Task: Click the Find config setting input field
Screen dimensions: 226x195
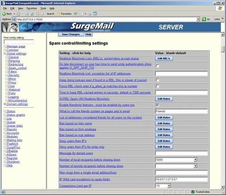Action: (19, 42)
